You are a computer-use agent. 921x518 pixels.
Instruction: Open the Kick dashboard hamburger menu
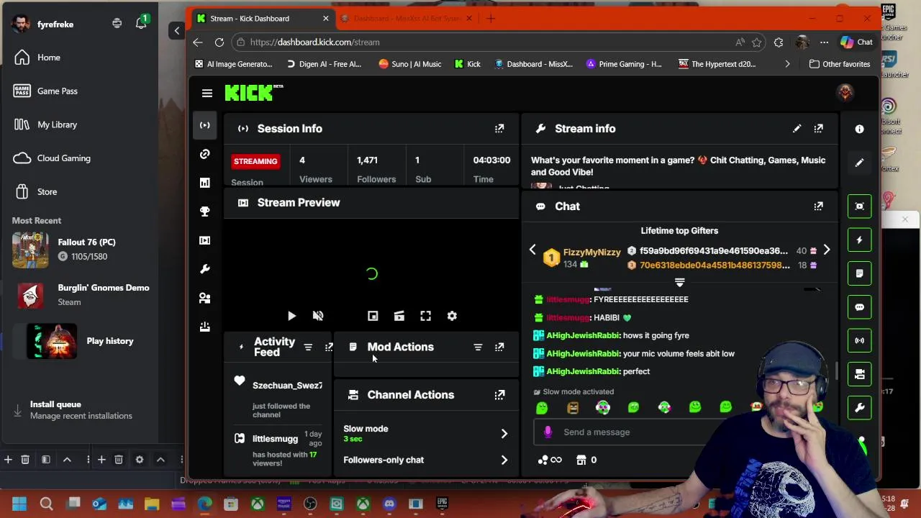coord(207,94)
